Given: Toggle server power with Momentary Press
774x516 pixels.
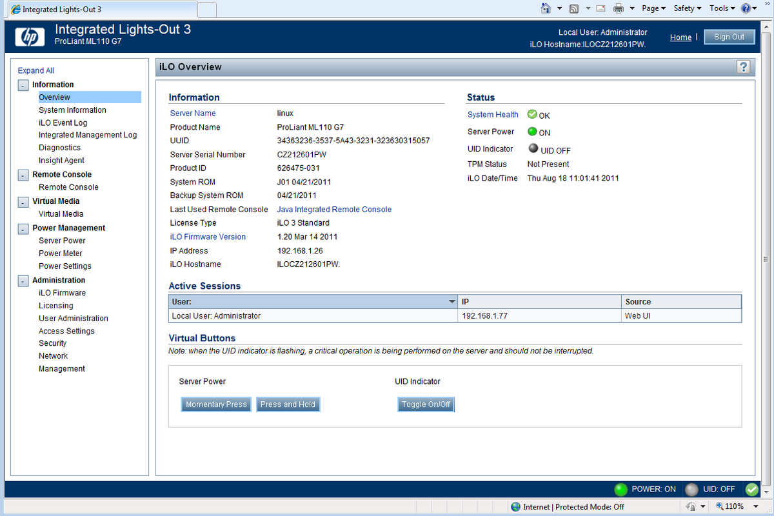Looking at the screenshot, I should [215, 404].
